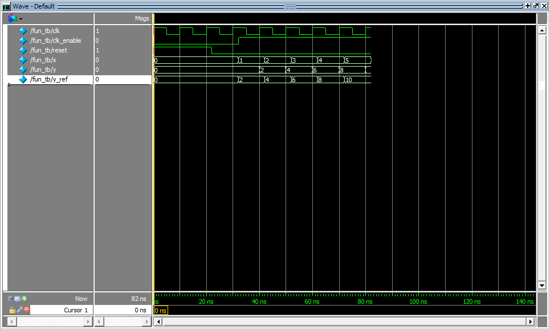The width and height of the screenshot is (550, 330).
Task: Click diamond icon next to /fun_tb/clk_enable
Action: 23,40
